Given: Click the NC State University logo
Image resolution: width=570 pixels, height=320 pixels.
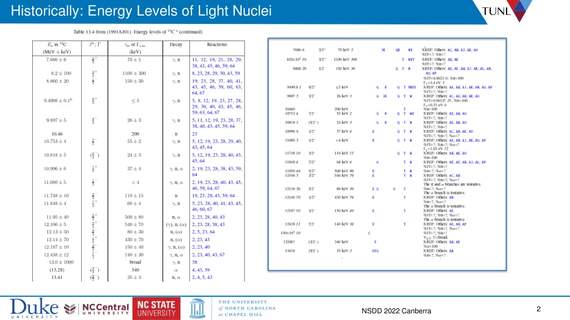Looking at the screenshot, I should click(x=156, y=308).
